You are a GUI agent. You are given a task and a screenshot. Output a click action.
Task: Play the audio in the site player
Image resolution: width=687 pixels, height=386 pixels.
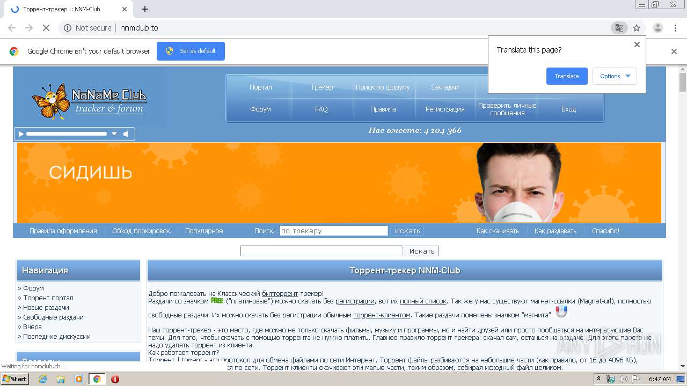point(21,134)
